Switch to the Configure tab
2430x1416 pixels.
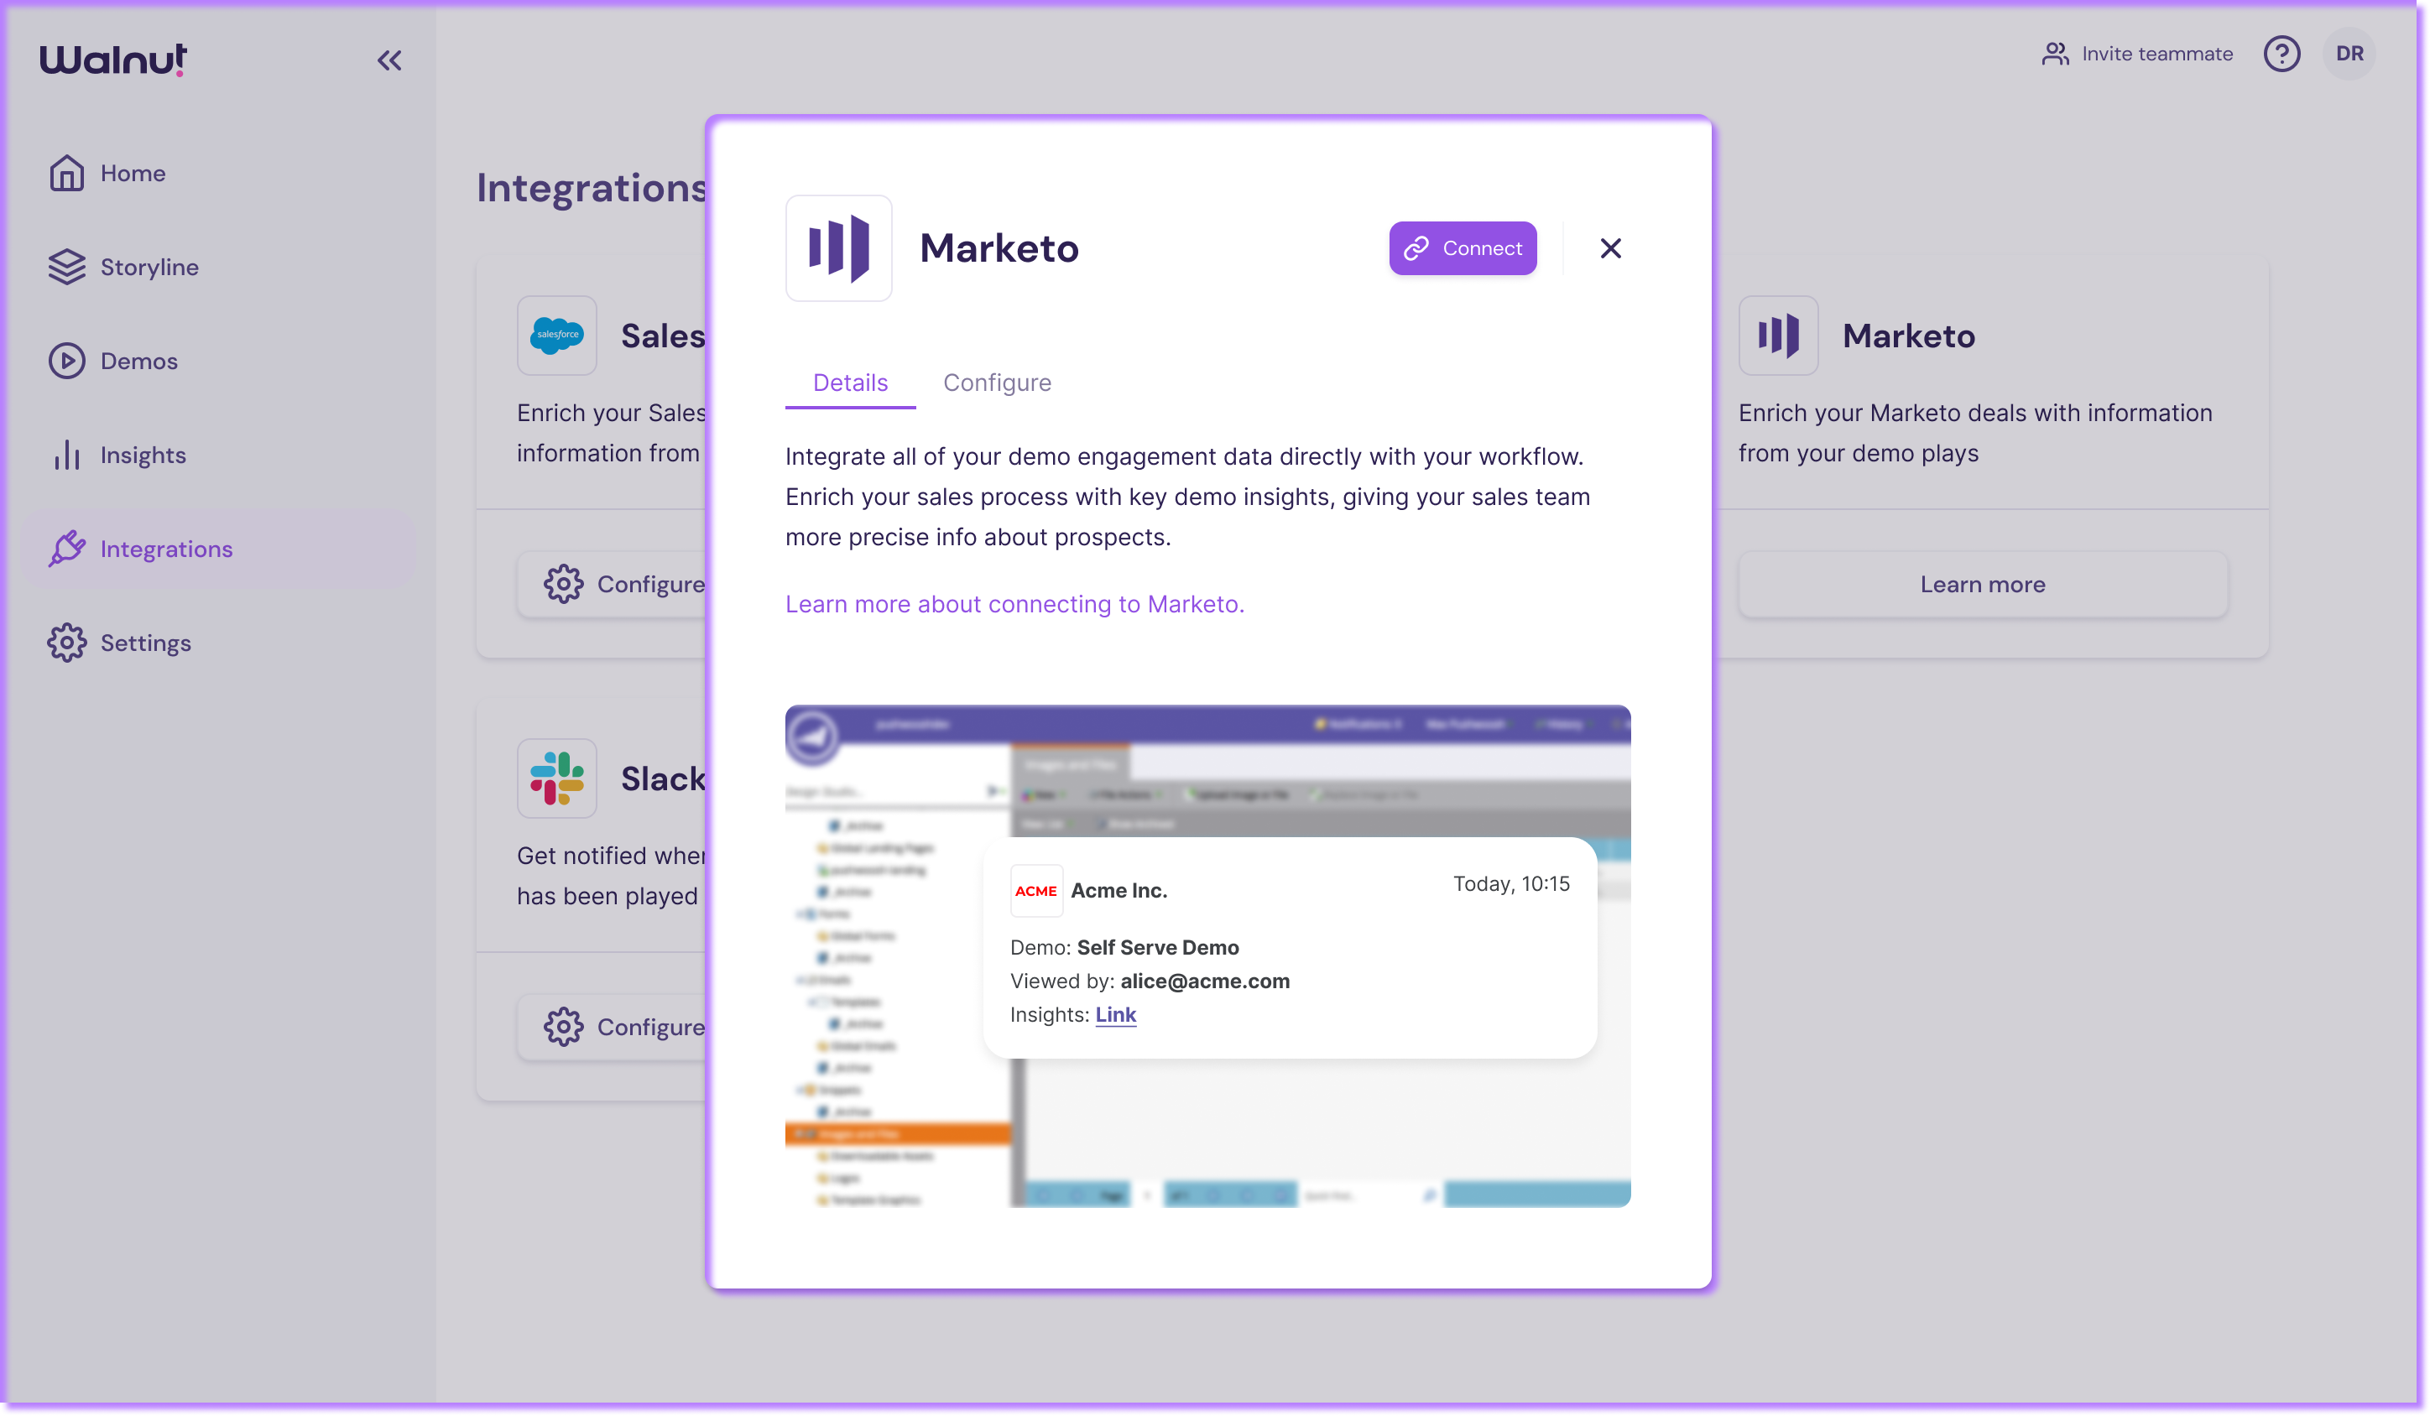(997, 383)
